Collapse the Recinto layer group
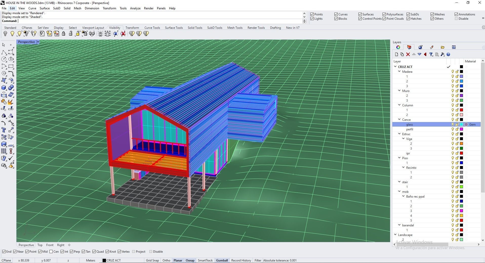The height and width of the screenshot is (263, 485). click(403, 168)
